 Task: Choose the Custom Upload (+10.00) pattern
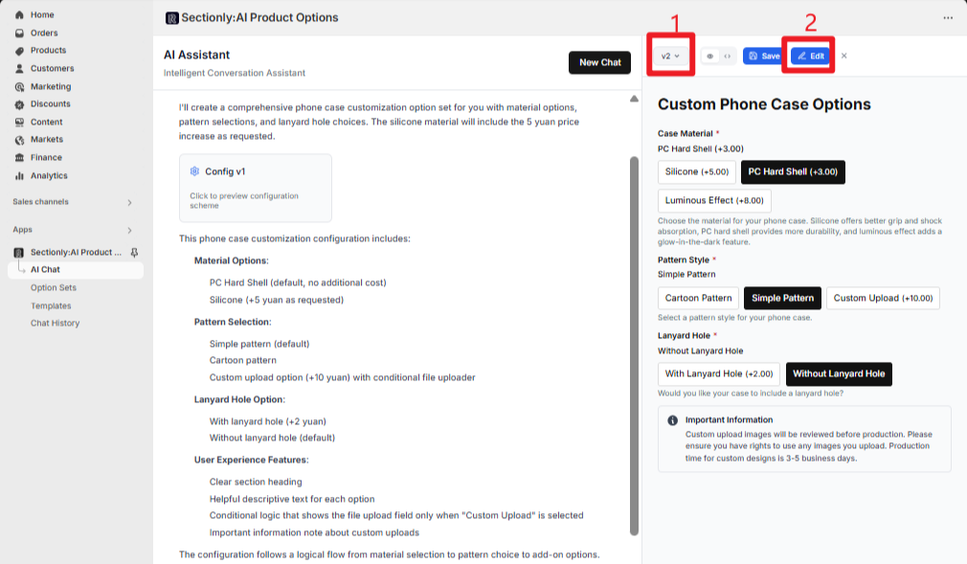883,299
